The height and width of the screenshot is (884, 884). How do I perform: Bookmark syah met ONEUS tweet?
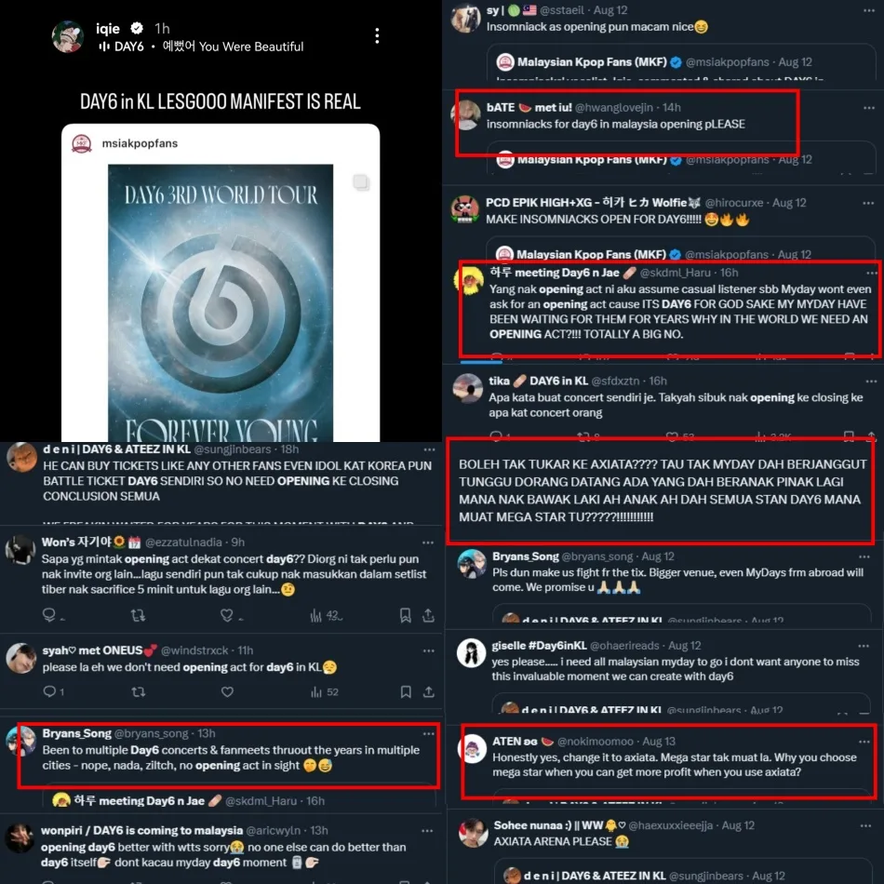[406, 691]
